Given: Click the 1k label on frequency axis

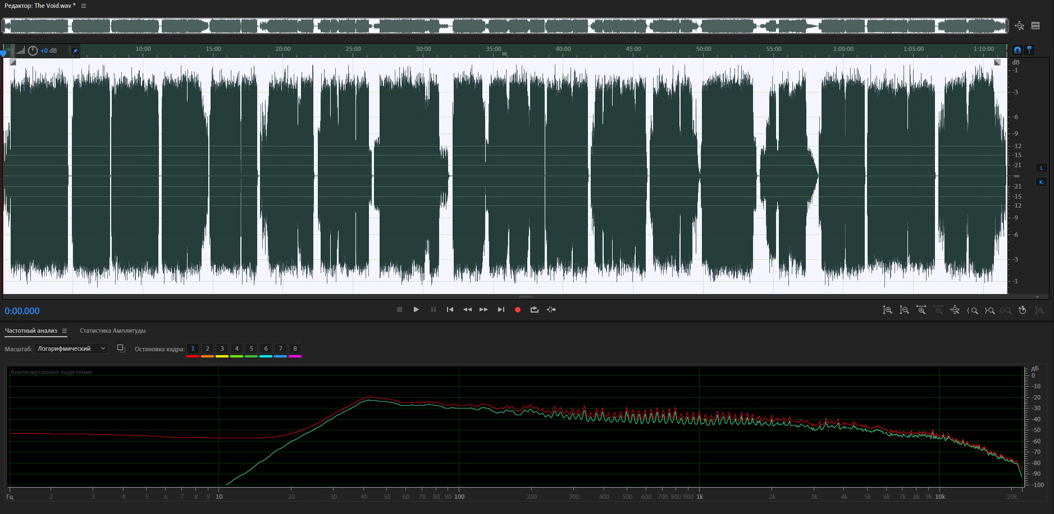Looking at the screenshot, I should [700, 497].
